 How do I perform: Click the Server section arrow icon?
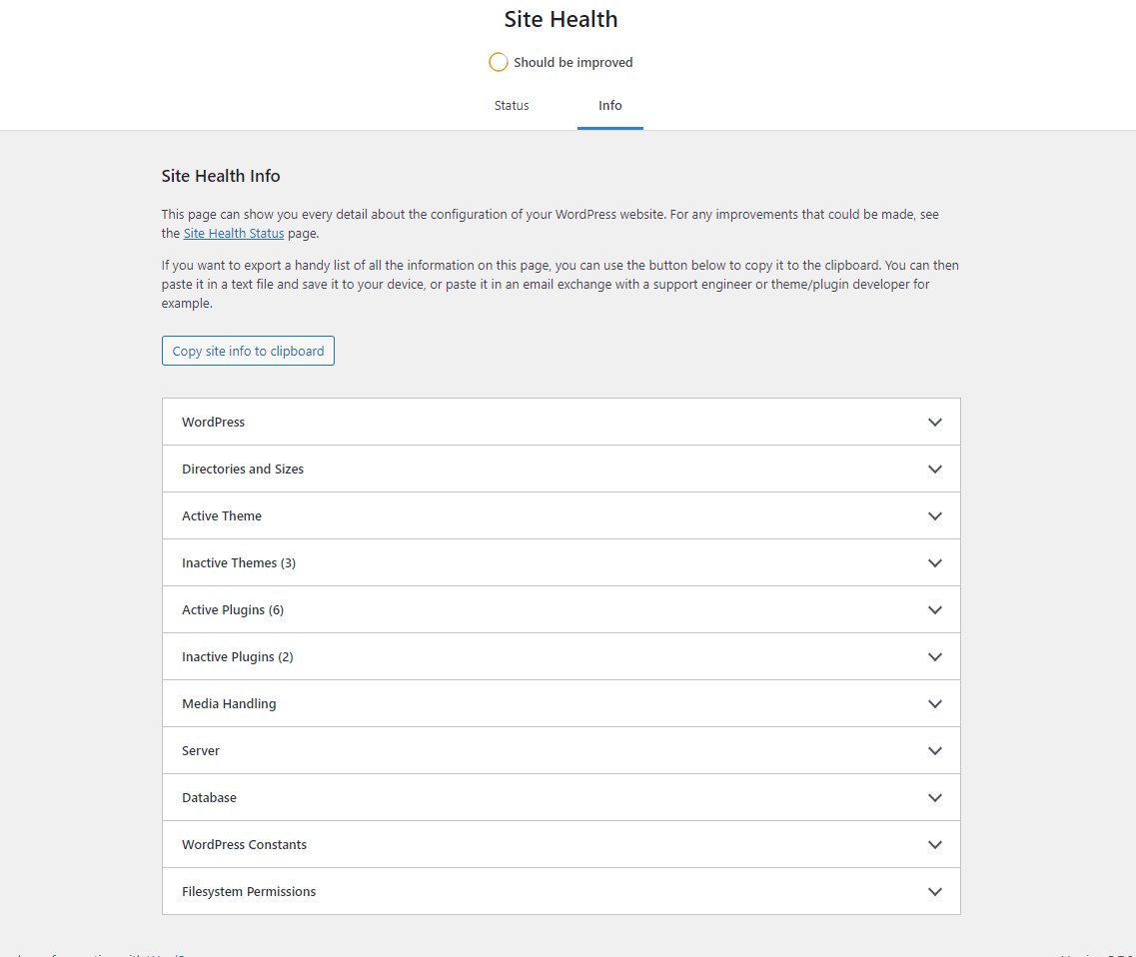pyautogui.click(x=935, y=750)
